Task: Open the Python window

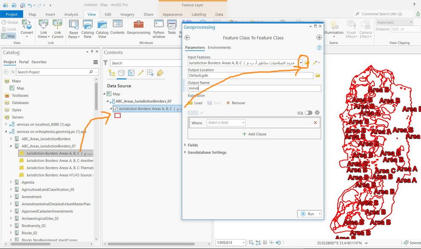Action: [x=159, y=29]
